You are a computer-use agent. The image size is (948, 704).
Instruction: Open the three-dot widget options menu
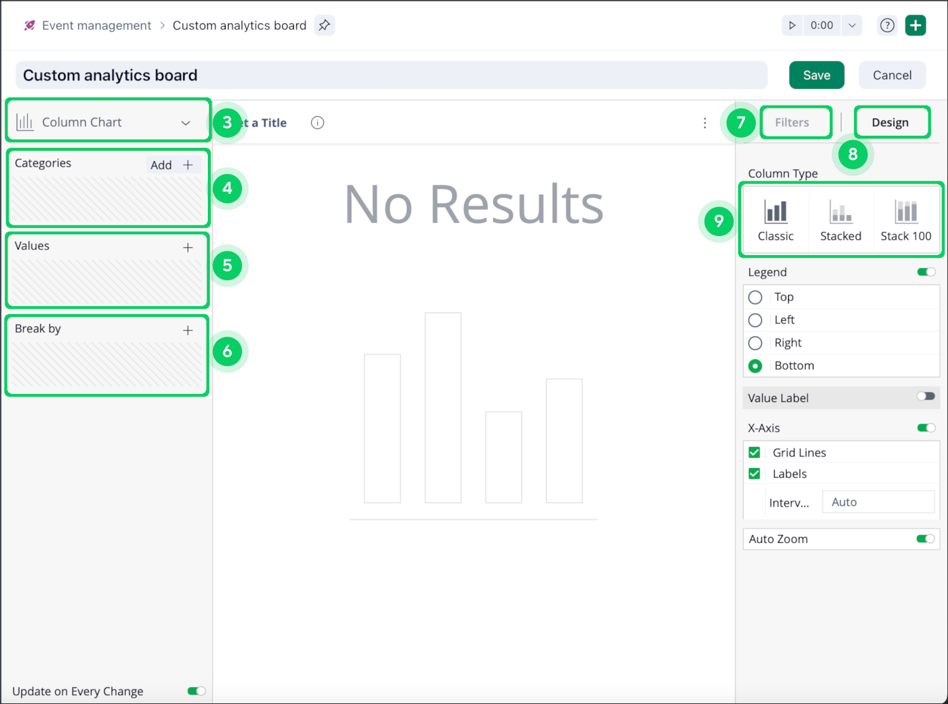tap(705, 123)
